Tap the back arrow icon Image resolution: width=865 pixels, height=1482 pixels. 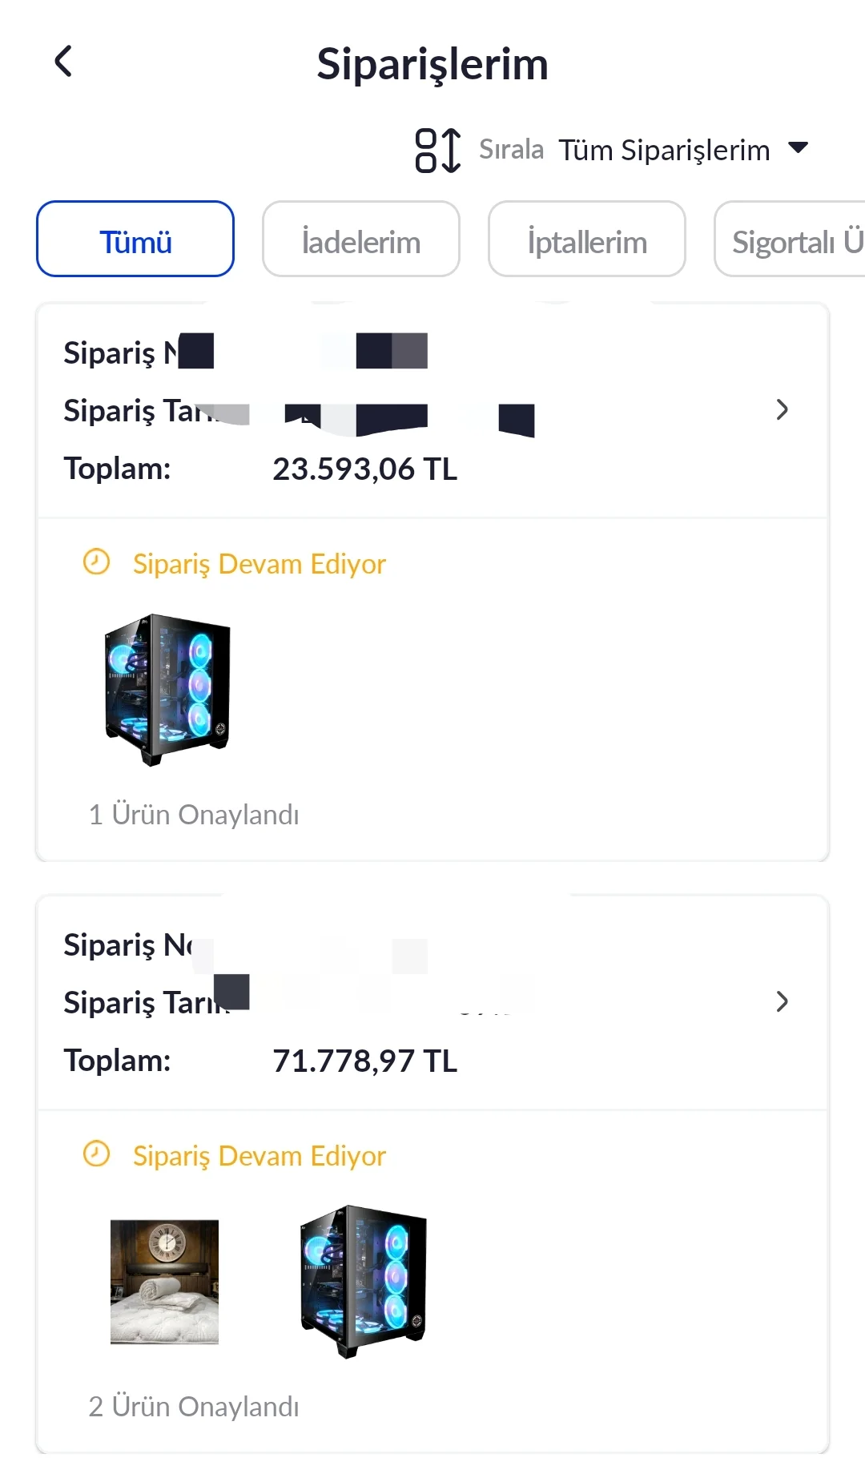[x=63, y=62]
